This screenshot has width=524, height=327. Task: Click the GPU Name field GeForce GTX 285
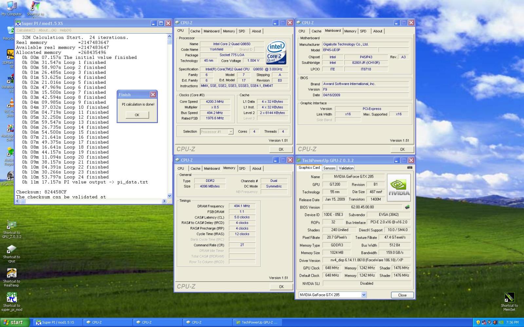pyautogui.click(x=354, y=177)
